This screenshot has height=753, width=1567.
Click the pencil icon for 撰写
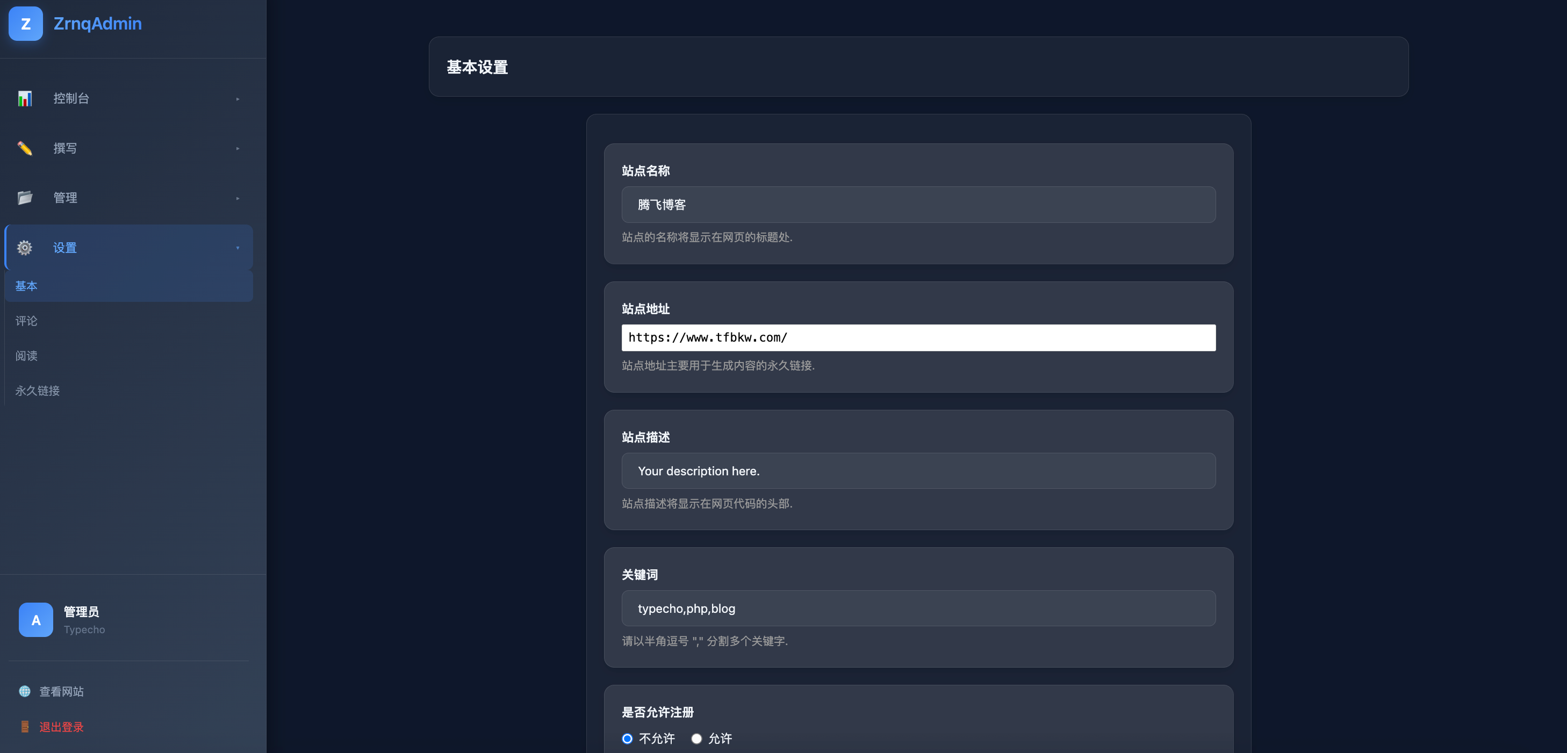tap(24, 148)
